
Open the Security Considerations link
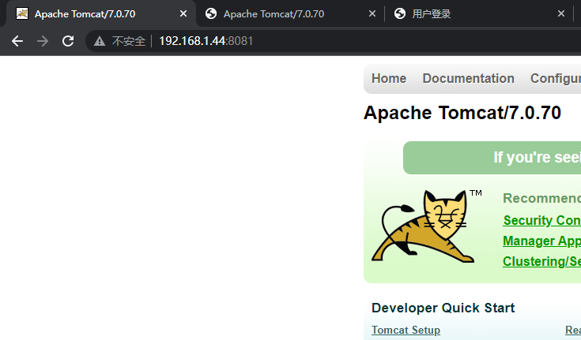point(541,220)
